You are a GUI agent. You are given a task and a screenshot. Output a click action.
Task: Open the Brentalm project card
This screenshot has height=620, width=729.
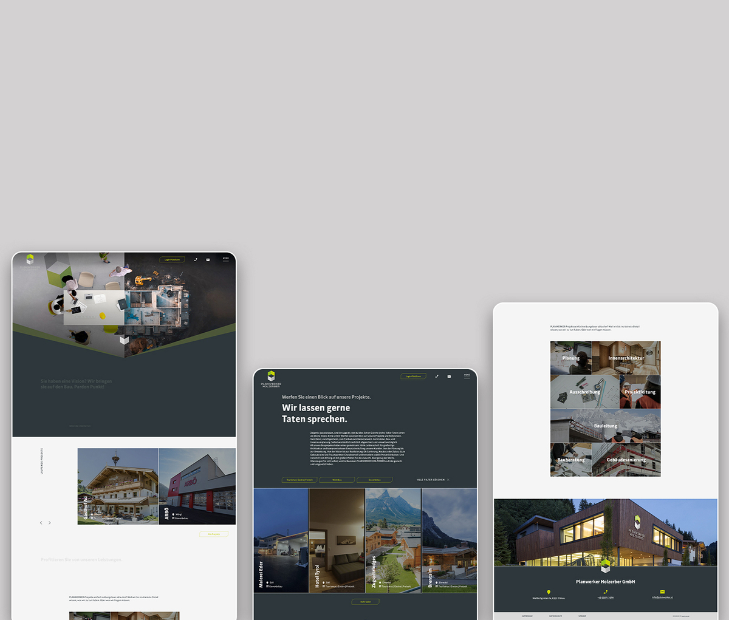449,540
